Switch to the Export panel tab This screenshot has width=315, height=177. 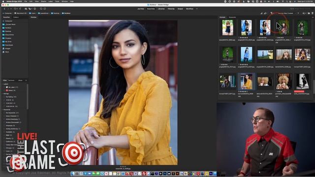pos(20,81)
